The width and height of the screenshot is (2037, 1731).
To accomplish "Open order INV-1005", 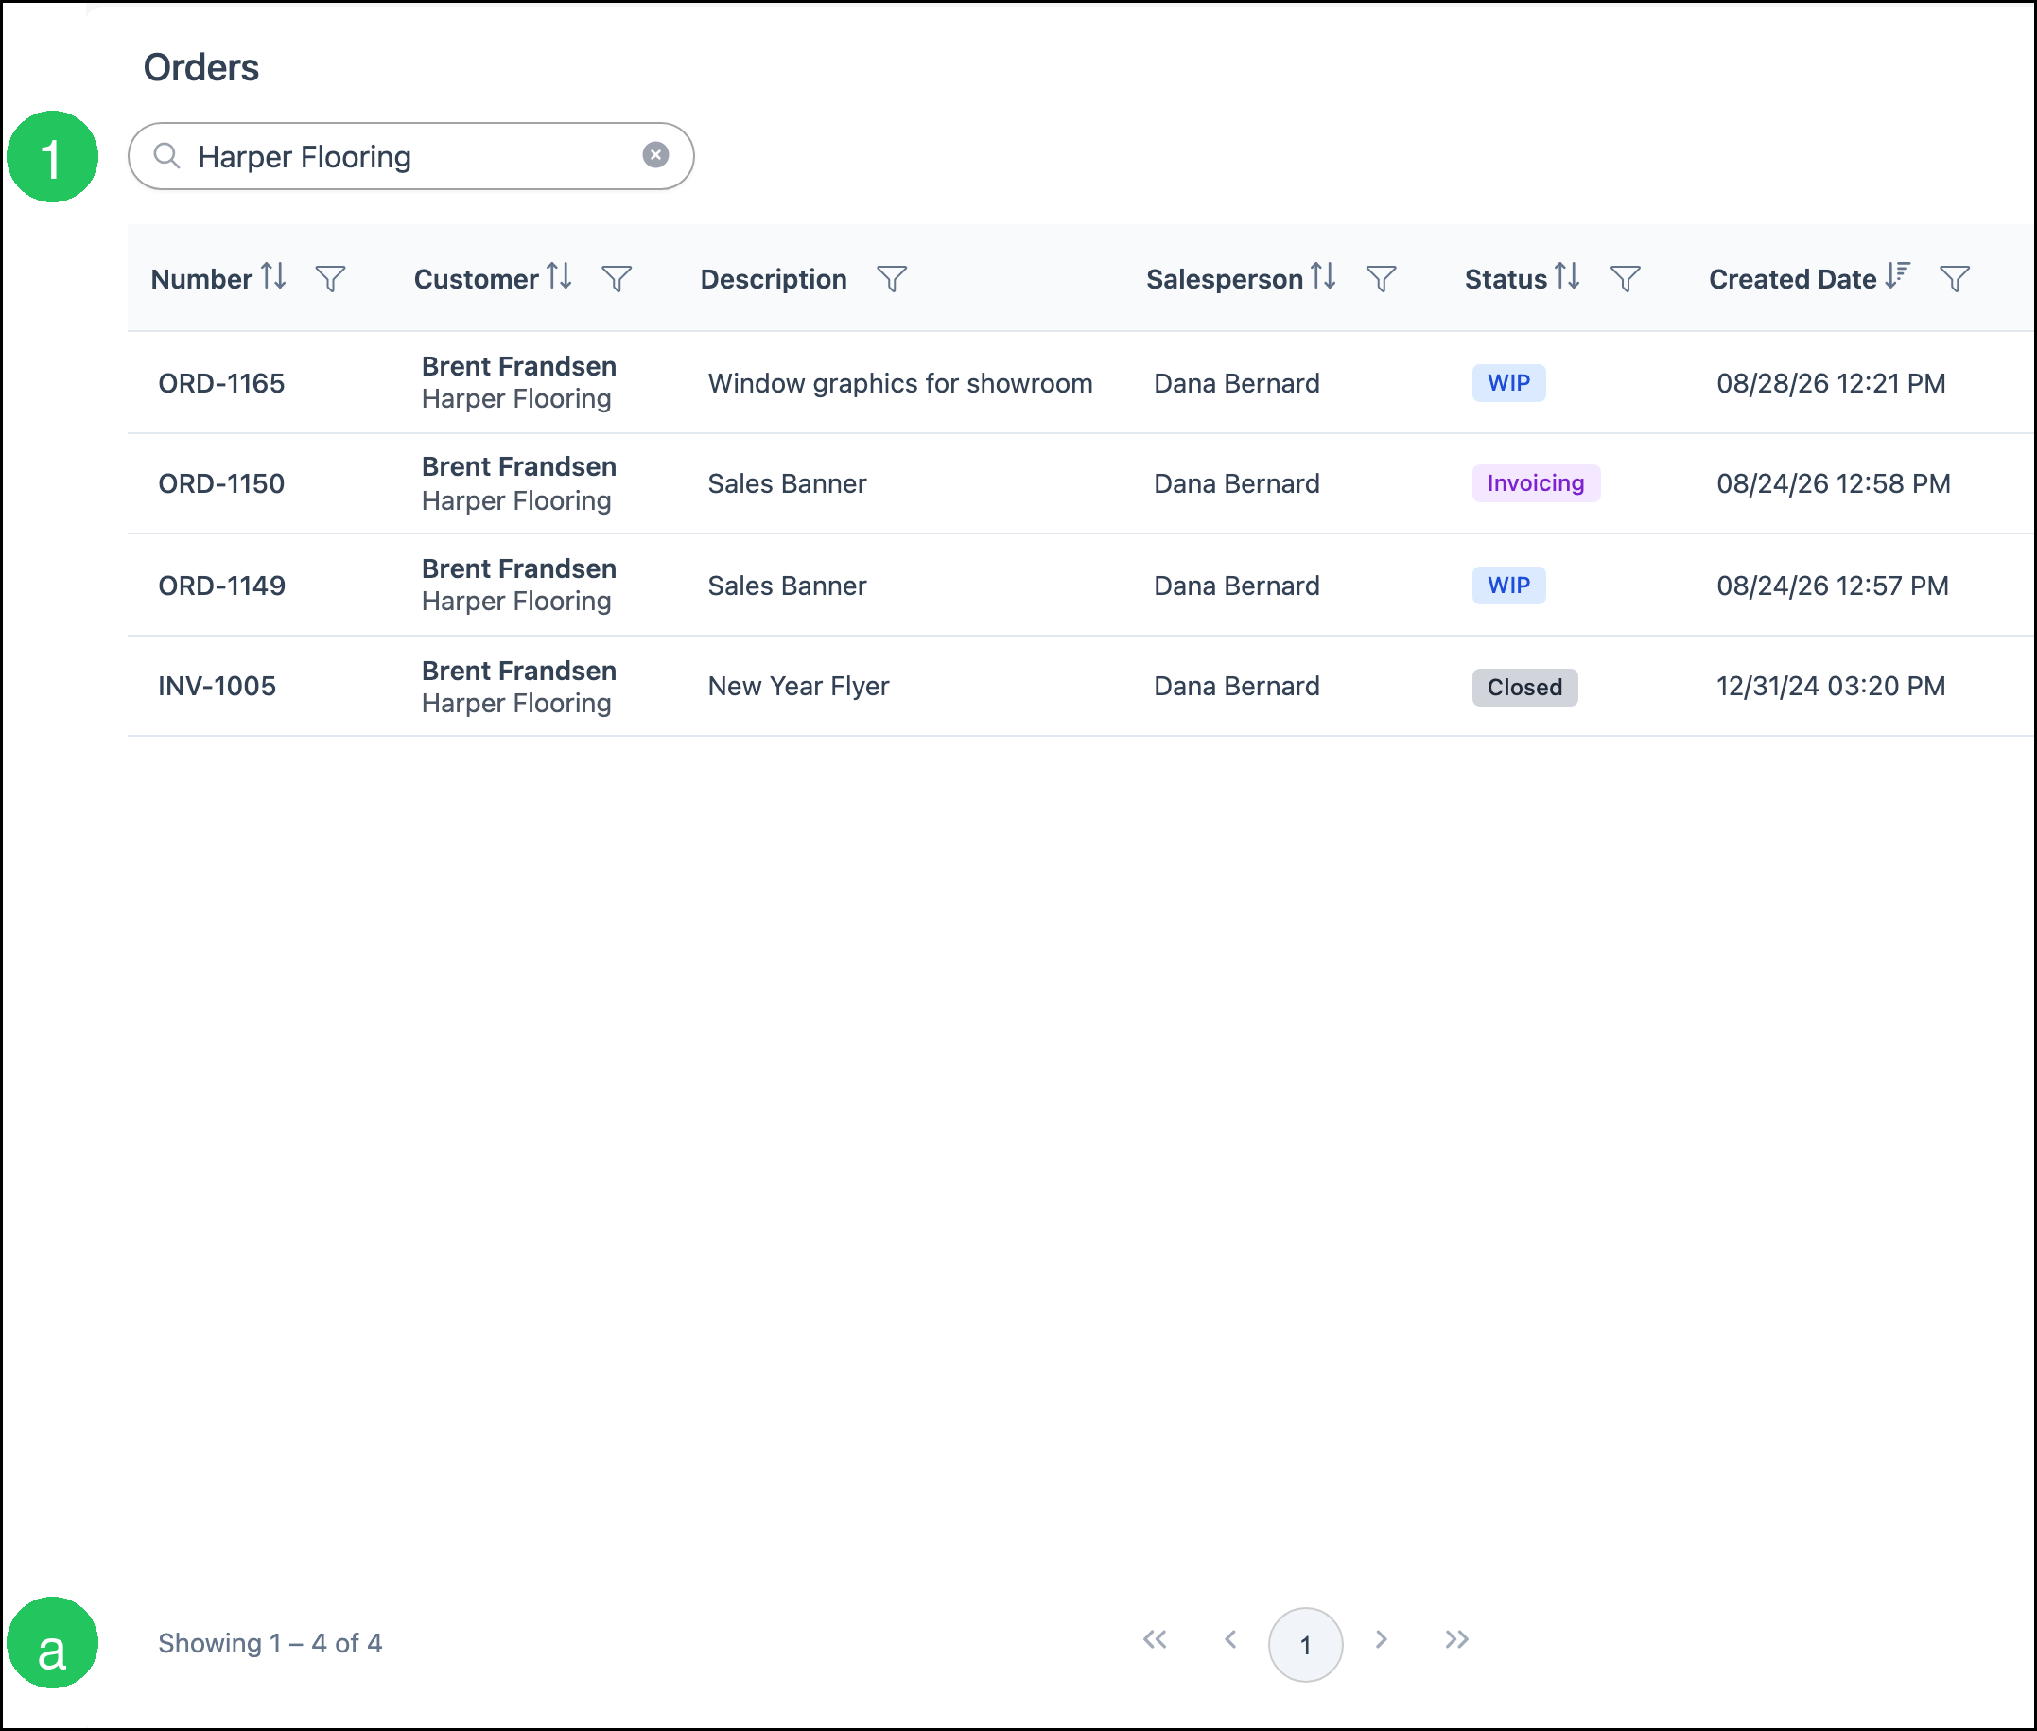I will [217, 686].
